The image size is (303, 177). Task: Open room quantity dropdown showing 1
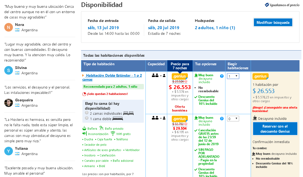[233, 76]
